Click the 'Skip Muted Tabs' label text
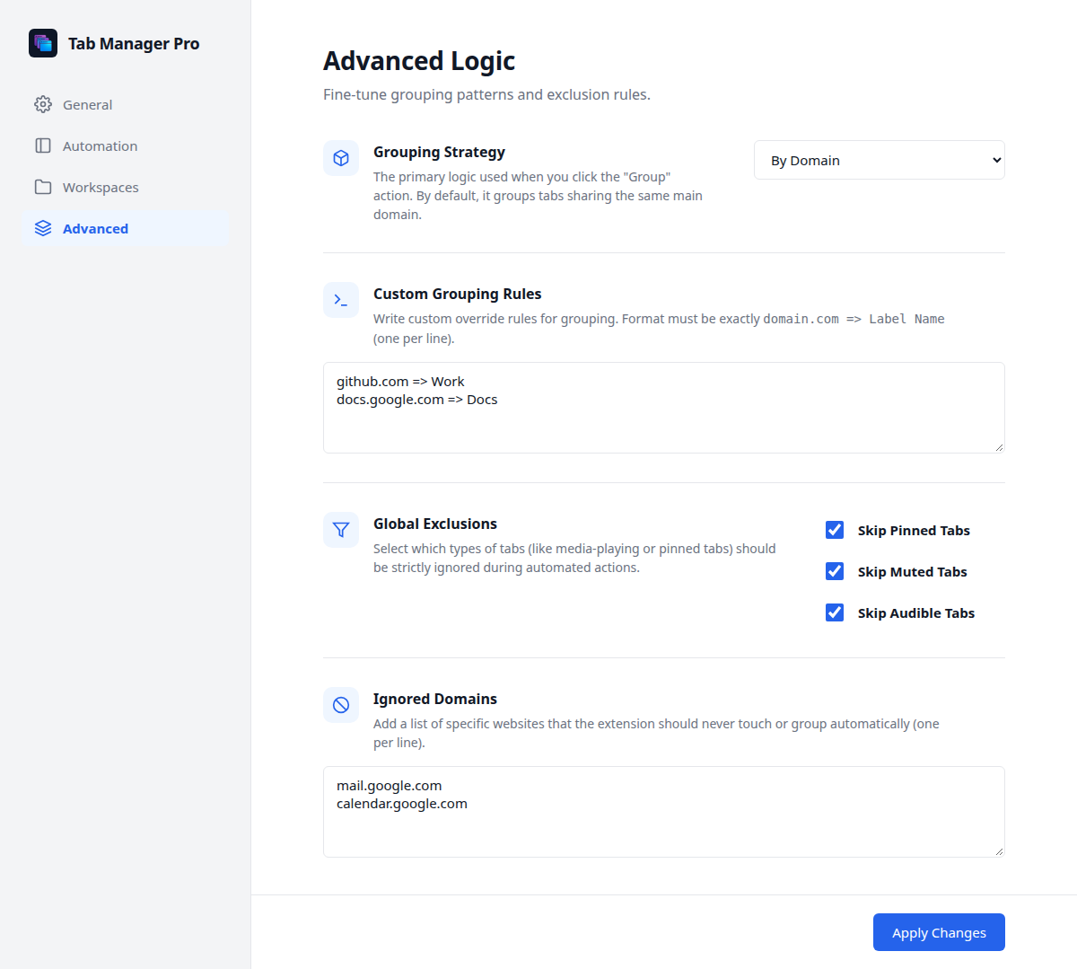 [x=912, y=572]
